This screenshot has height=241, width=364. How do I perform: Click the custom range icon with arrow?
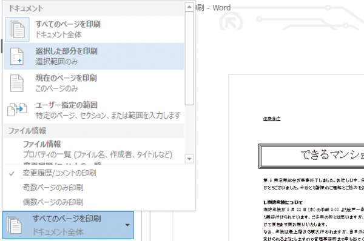[x=17, y=110]
